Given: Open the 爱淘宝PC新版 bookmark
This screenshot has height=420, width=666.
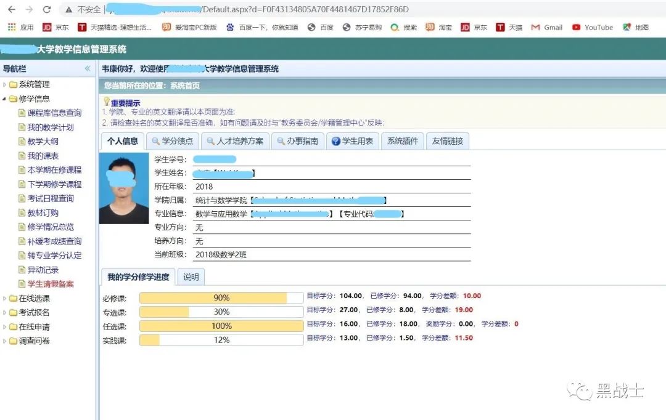Looking at the screenshot, I should coord(189,27).
